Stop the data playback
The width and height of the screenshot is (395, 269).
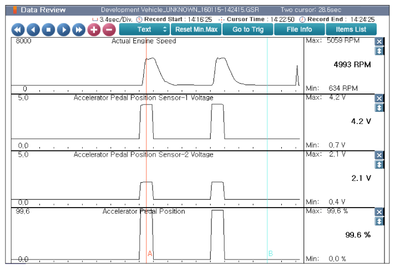pos(48,29)
